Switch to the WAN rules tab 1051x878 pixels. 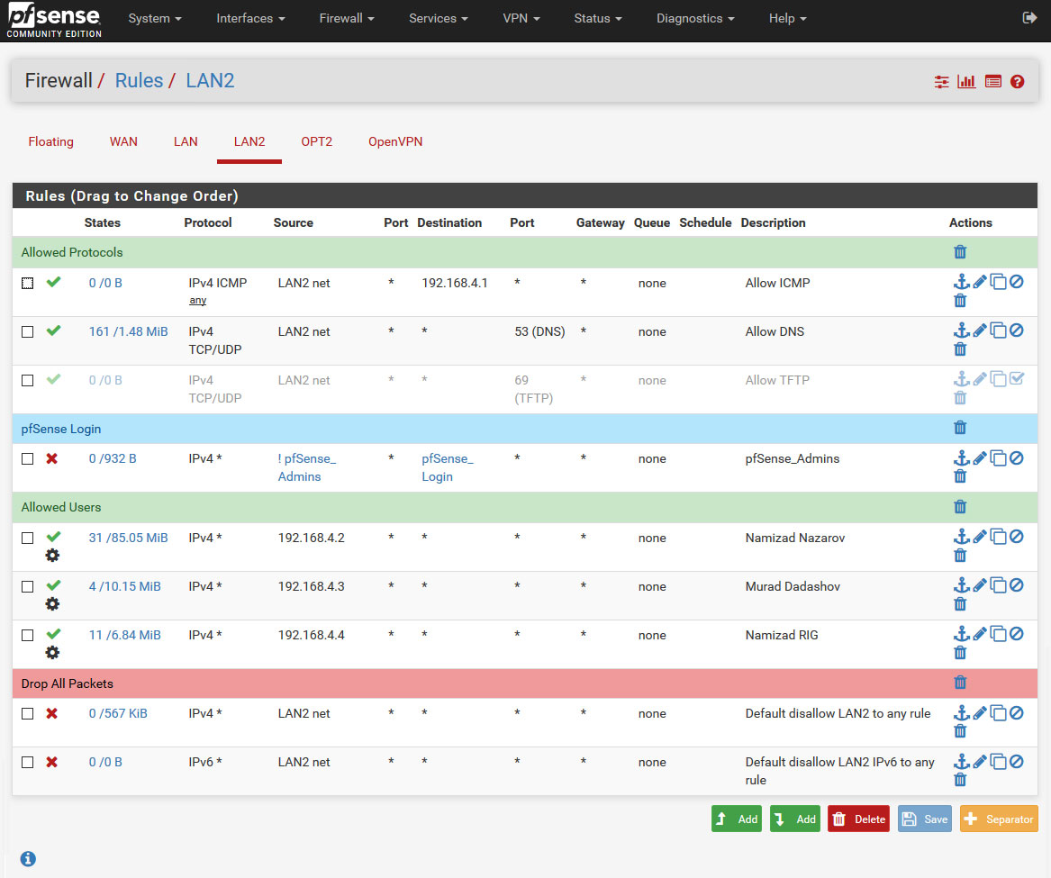(123, 142)
